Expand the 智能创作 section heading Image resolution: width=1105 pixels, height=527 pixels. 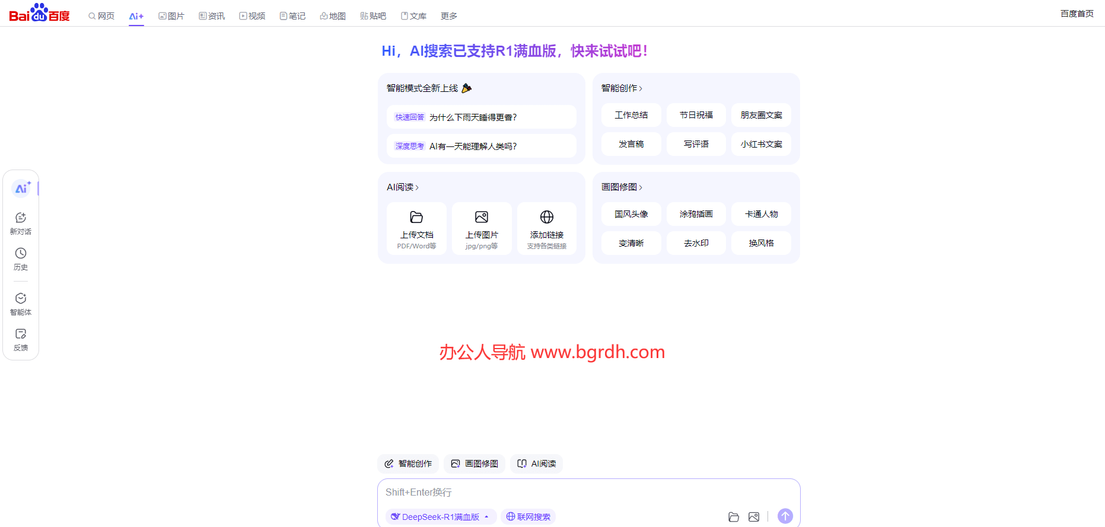(x=622, y=88)
